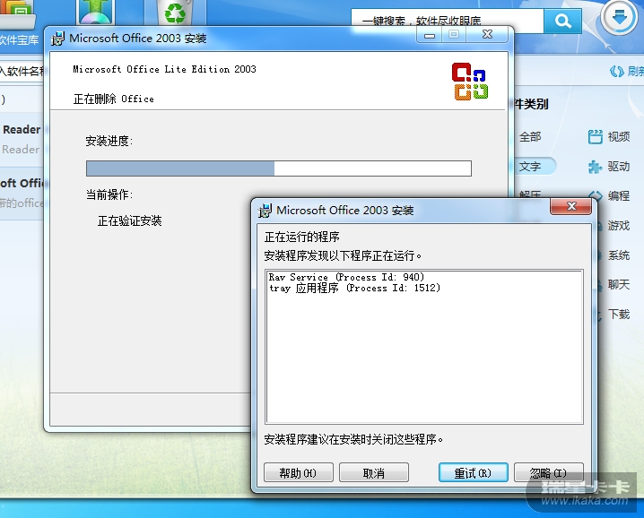Click the magnifier search button
This screenshot has width=644, height=518.
pos(562,21)
